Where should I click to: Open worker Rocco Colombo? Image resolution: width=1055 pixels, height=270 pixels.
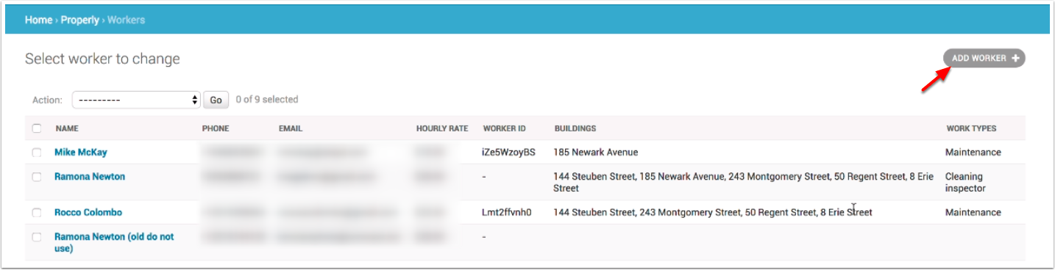88,212
